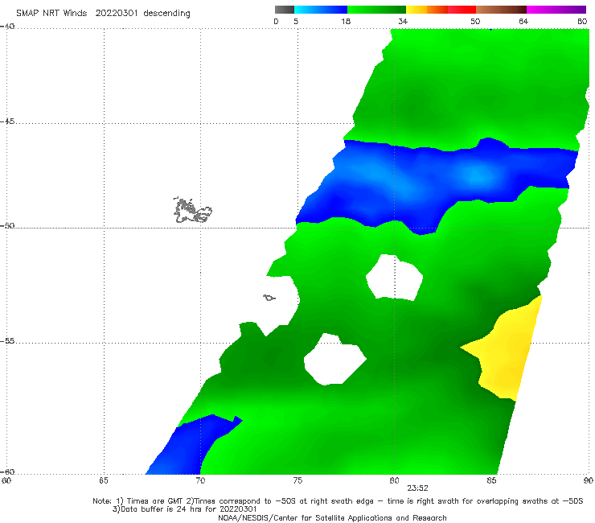595x523 pixels.
Task: Click the 'Note: 1) Times are GMT' line
Action: 338,501
